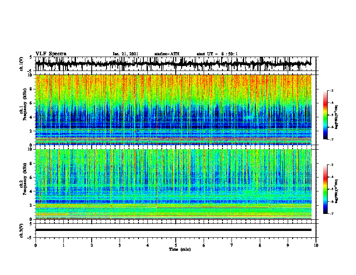
Task: Select the date text "Jan. 21, 2021"
Action: click(125, 54)
